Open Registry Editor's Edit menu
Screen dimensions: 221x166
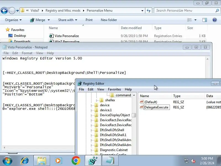(x=91, y=89)
